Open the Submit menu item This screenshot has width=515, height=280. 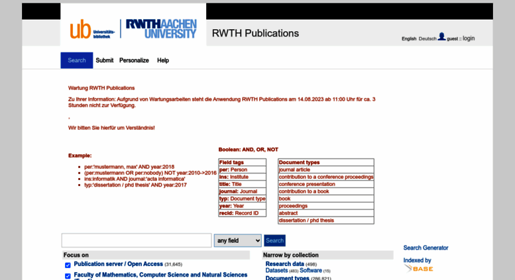click(105, 60)
